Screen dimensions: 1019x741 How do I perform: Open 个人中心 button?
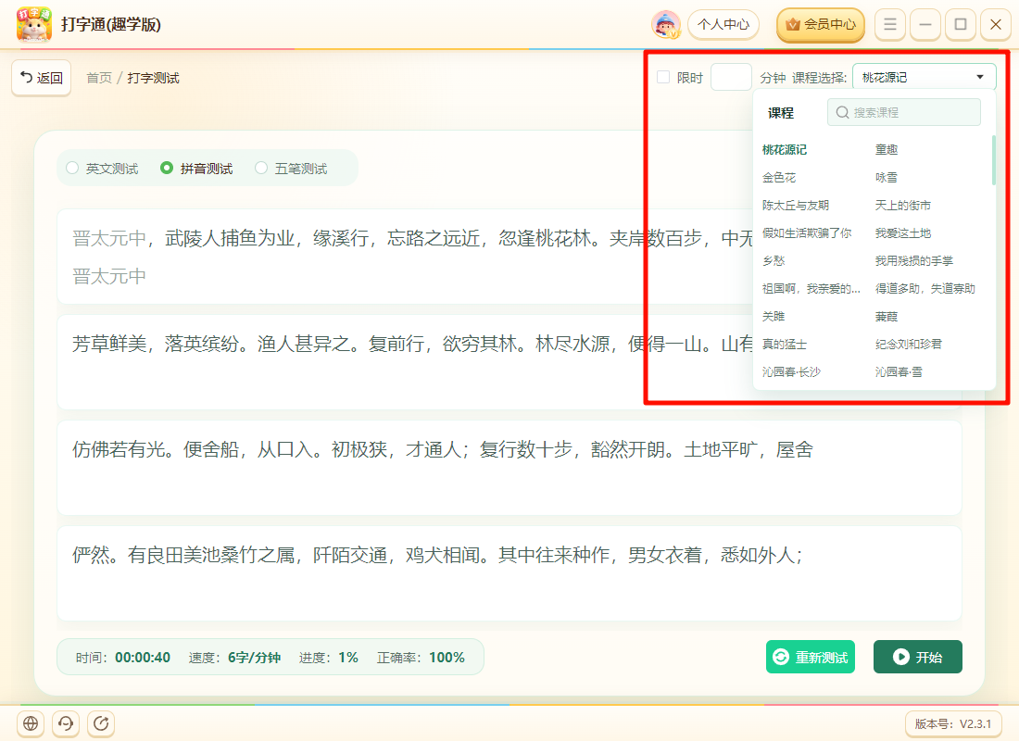click(x=723, y=25)
